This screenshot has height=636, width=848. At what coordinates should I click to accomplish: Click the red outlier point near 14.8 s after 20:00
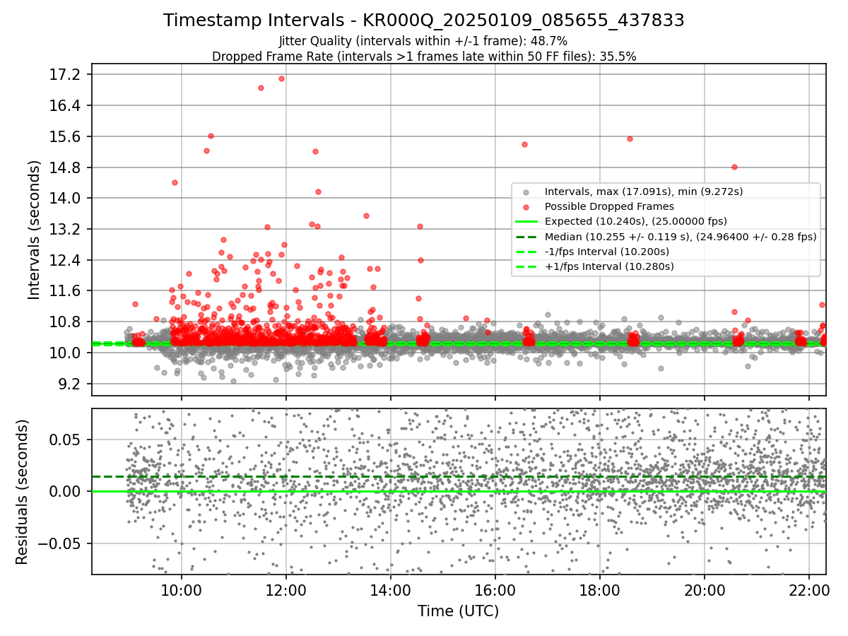coord(734,167)
